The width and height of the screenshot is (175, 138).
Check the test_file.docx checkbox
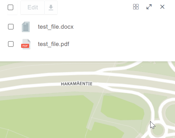click(x=11, y=27)
